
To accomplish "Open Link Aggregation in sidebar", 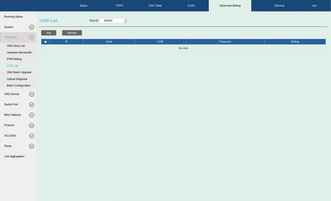I will [14, 156].
